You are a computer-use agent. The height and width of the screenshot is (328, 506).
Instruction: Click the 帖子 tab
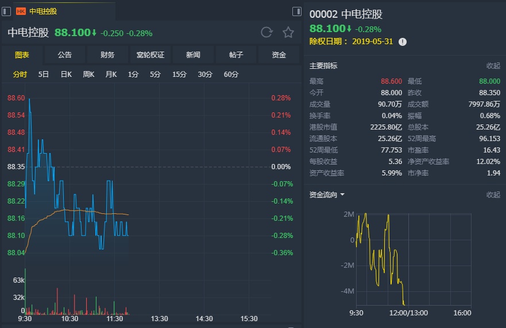(236, 55)
